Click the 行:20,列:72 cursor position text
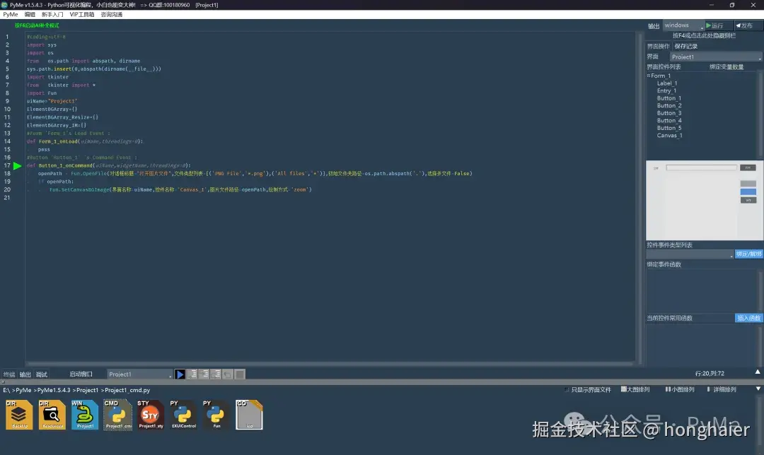 coord(710,374)
